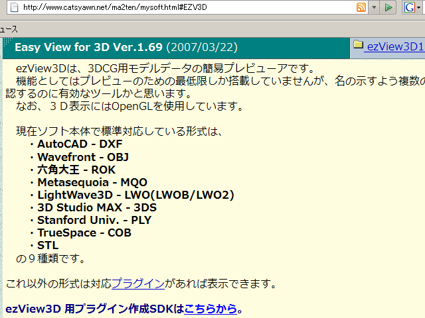This screenshot has width=425, height=318.
Task: Click the URL text in address bar
Action: click(x=115, y=7)
